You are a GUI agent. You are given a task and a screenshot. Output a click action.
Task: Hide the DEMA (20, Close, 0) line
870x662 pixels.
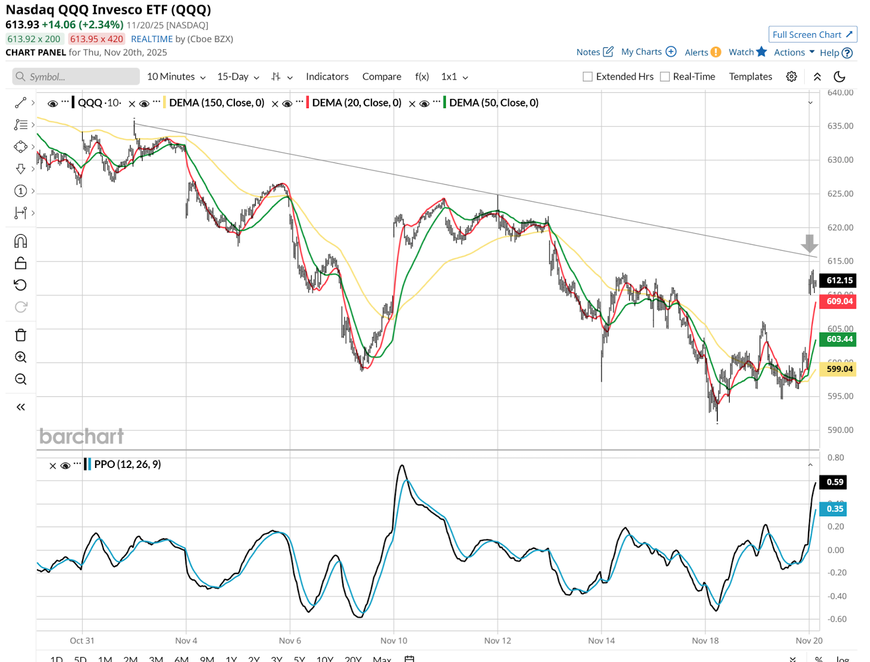click(x=287, y=103)
